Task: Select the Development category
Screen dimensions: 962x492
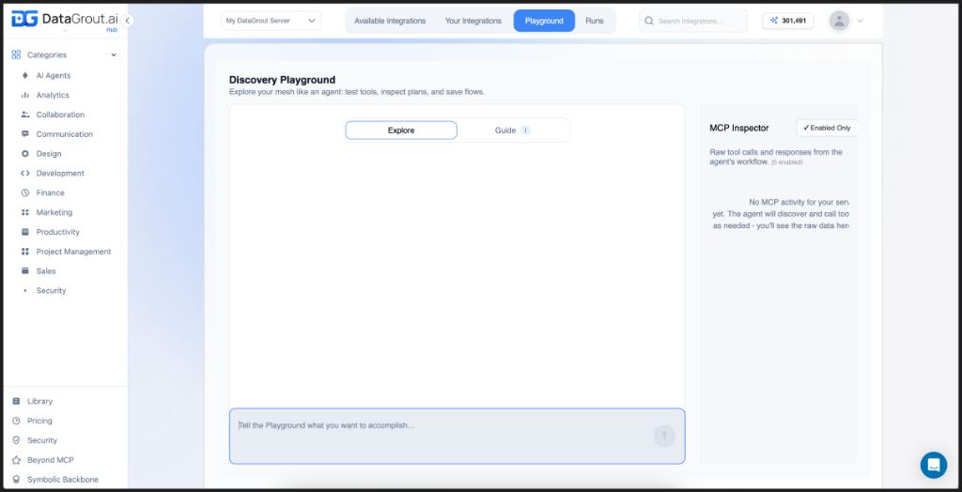Action: (60, 174)
